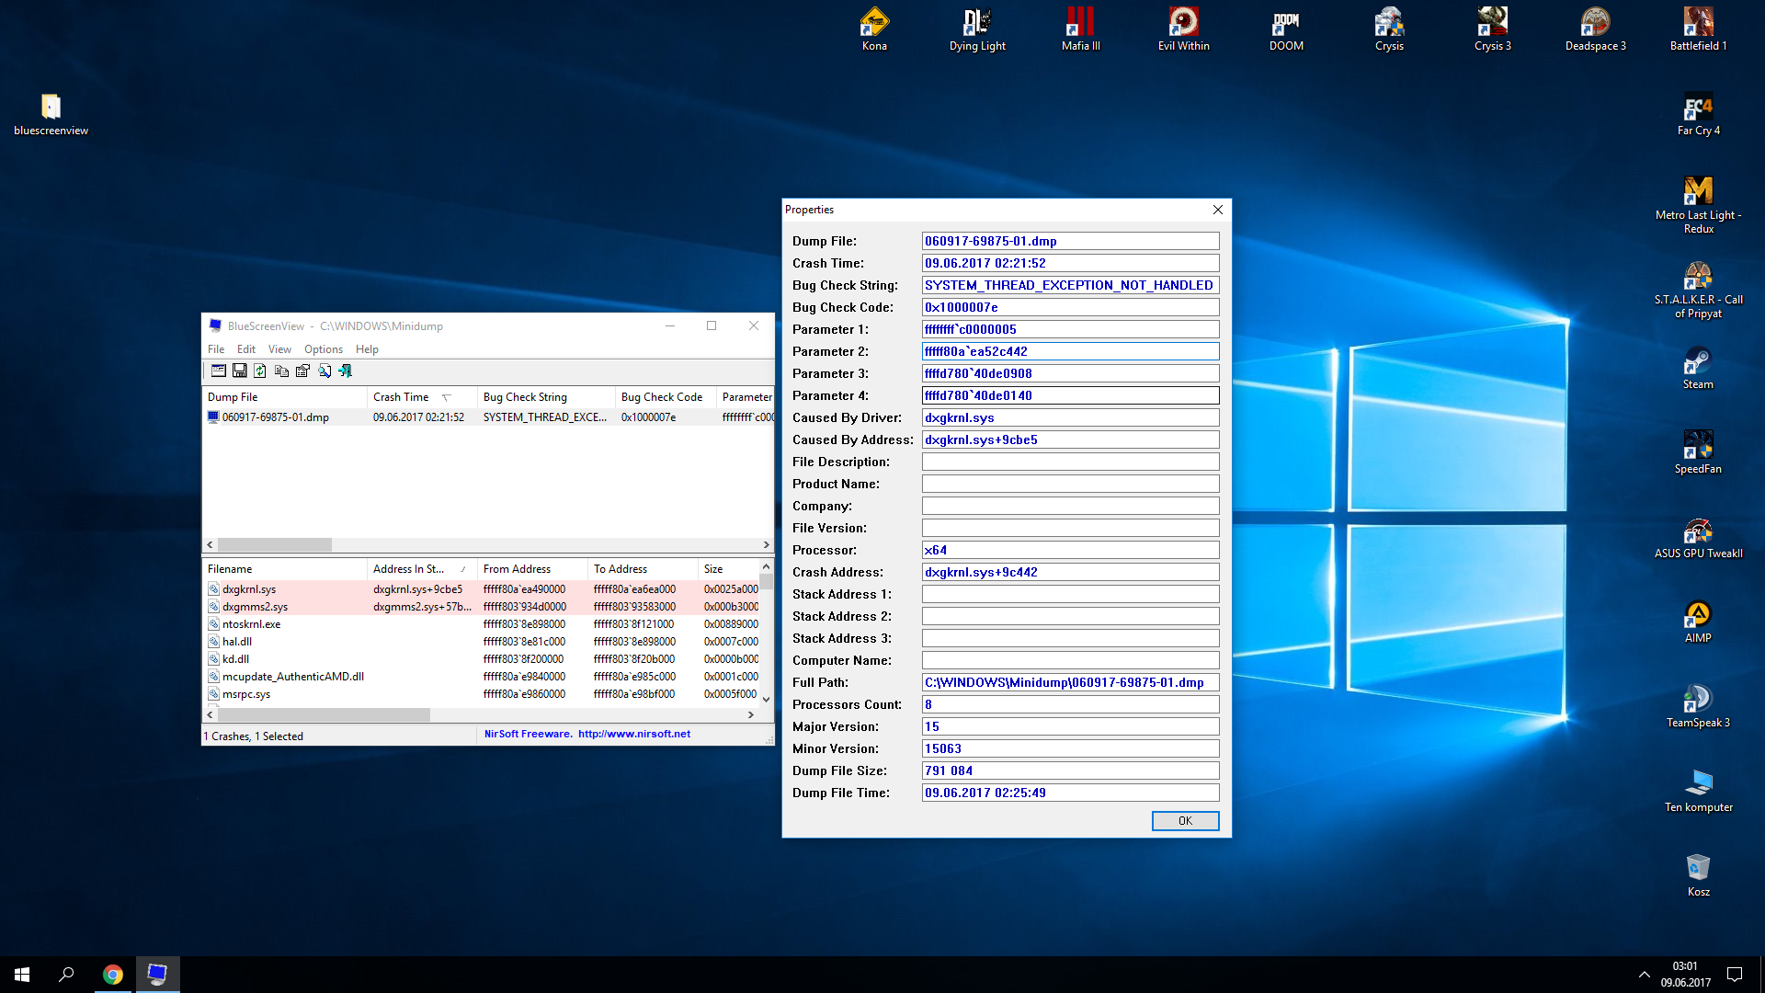The height and width of the screenshot is (993, 1765).
Task: Select the hal.dll driver row
Action: [x=482, y=642]
